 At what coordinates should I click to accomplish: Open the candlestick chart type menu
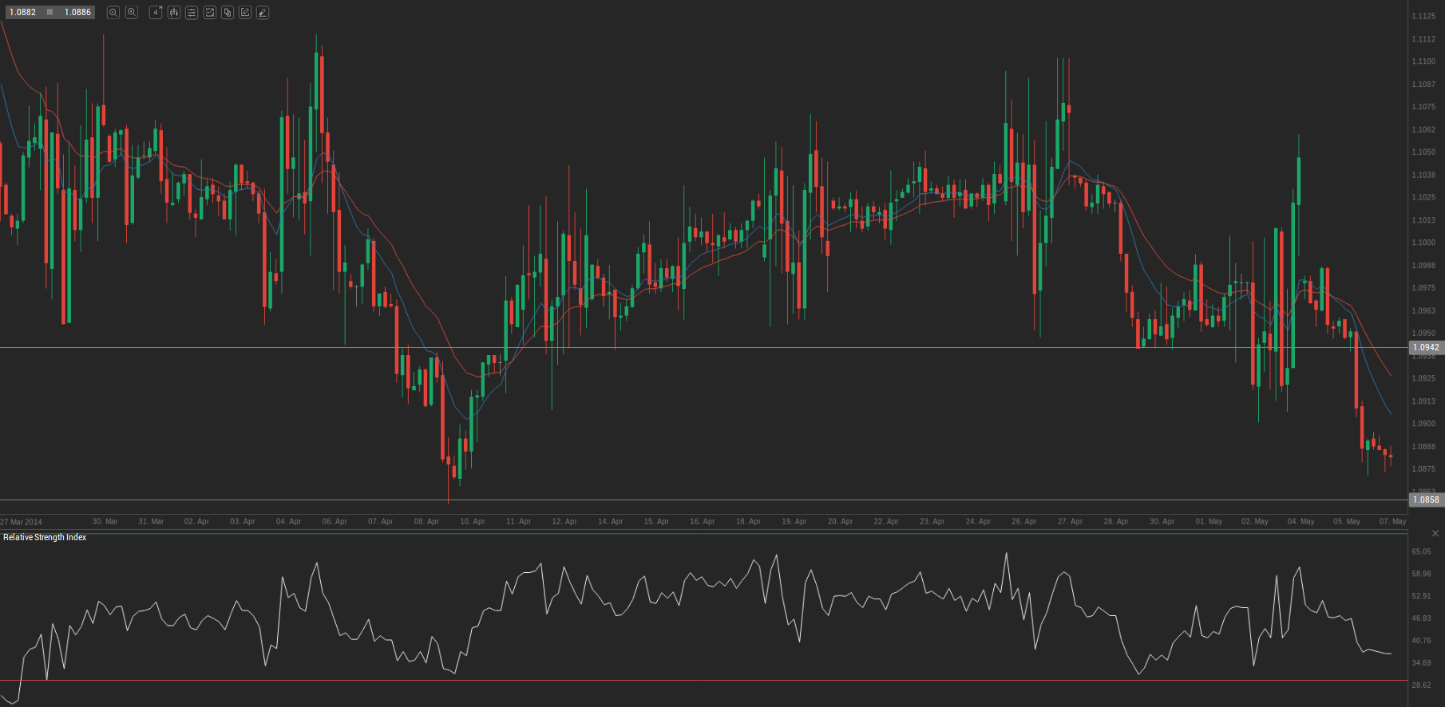coord(174,12)
